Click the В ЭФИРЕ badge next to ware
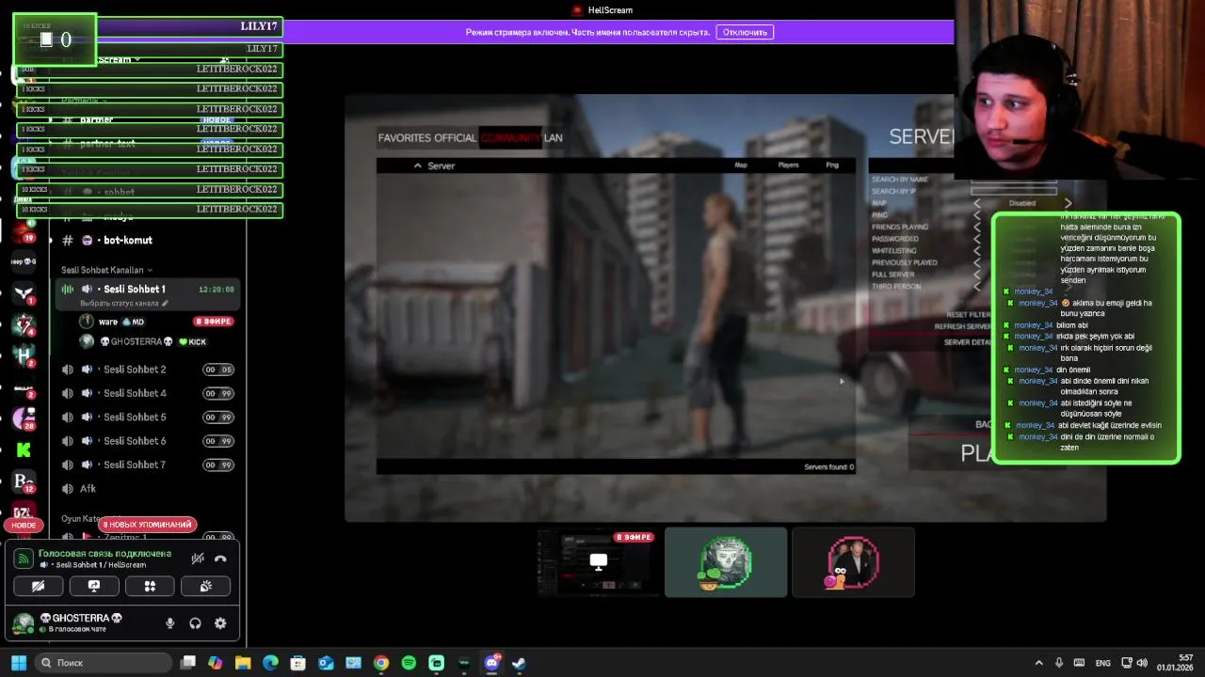1205x677 pixels. 213,322
